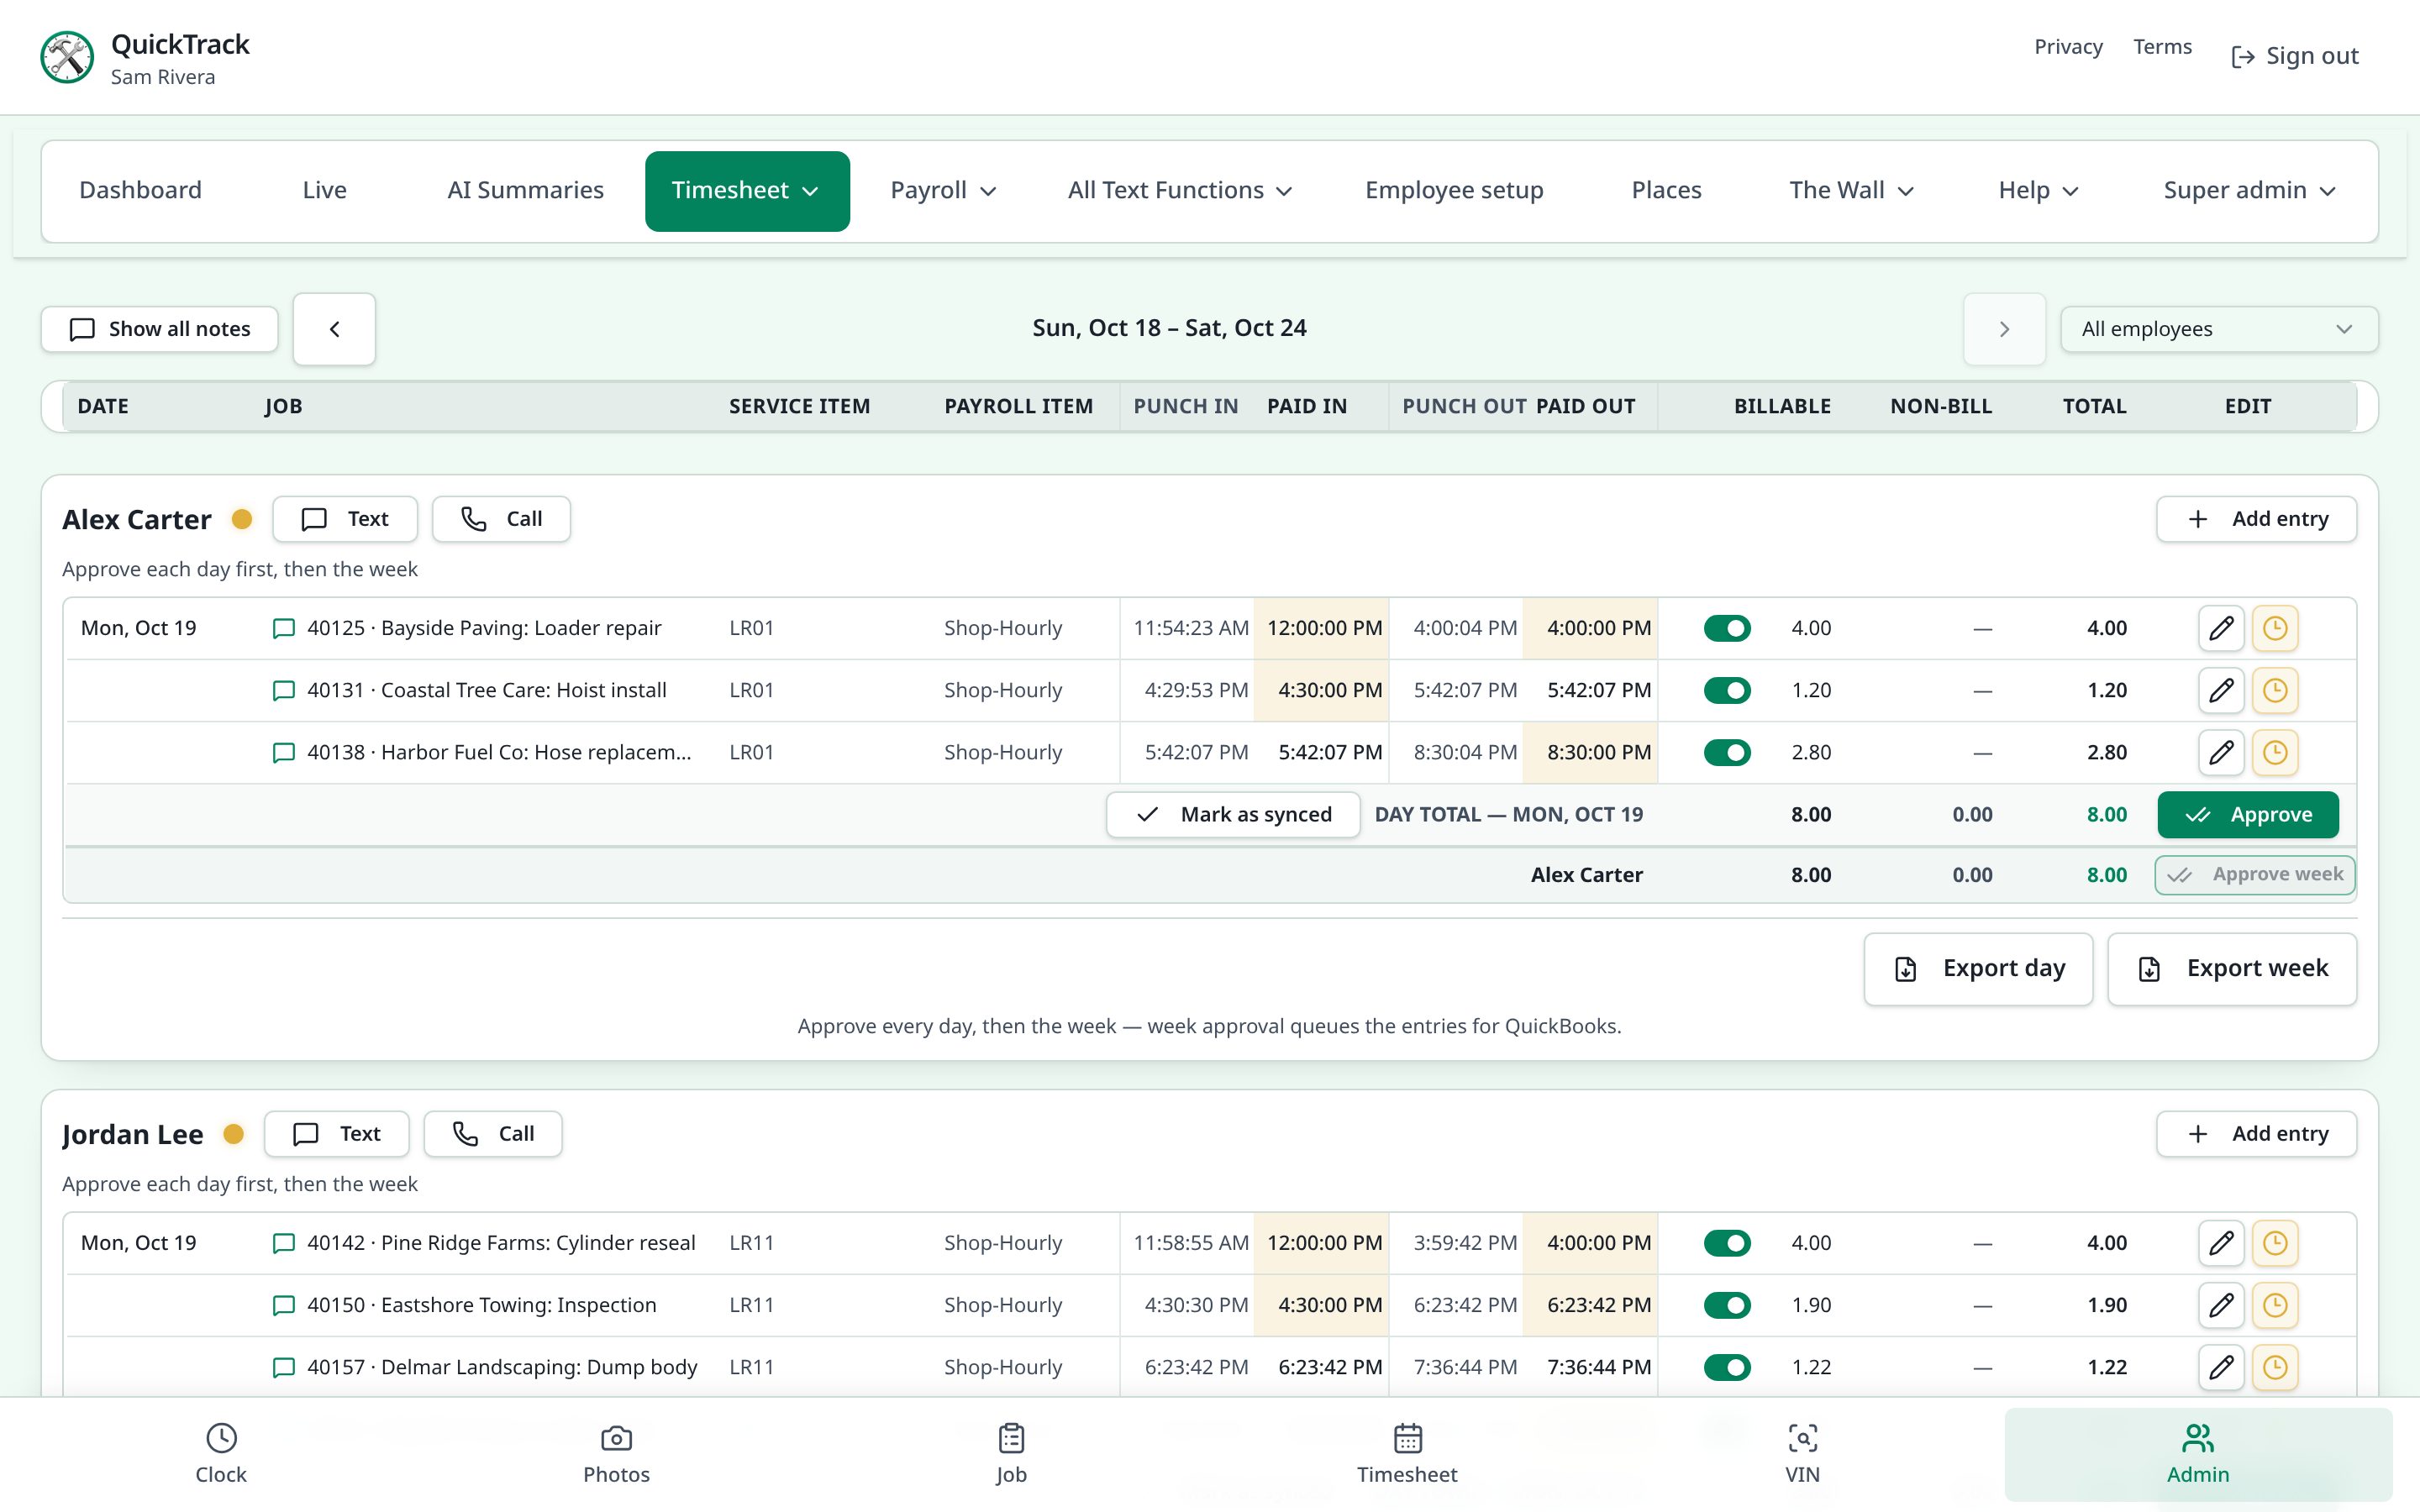2420x1512 pixels.
Task: Click Export week button
Action: click(2232, 969)
